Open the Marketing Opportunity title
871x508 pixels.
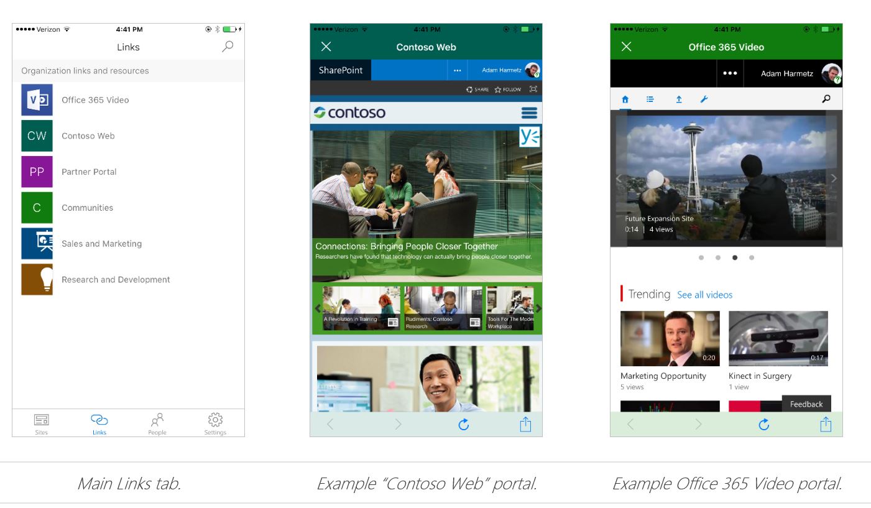[663, 376]
